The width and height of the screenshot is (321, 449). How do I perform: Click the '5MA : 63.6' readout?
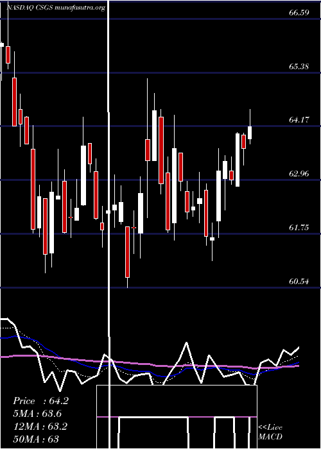tap(37, 414)
